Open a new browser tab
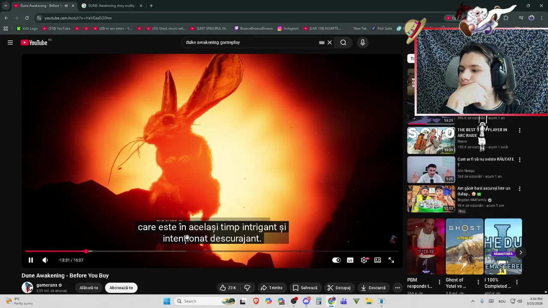 pyautogui.click(x=151, y=6)
